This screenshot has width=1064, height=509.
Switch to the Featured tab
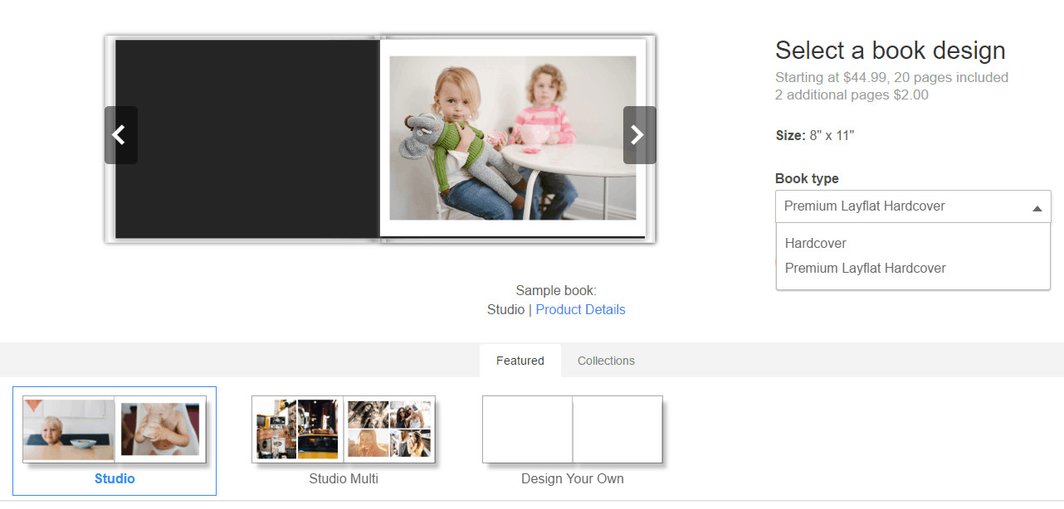(x=520, y=361)
